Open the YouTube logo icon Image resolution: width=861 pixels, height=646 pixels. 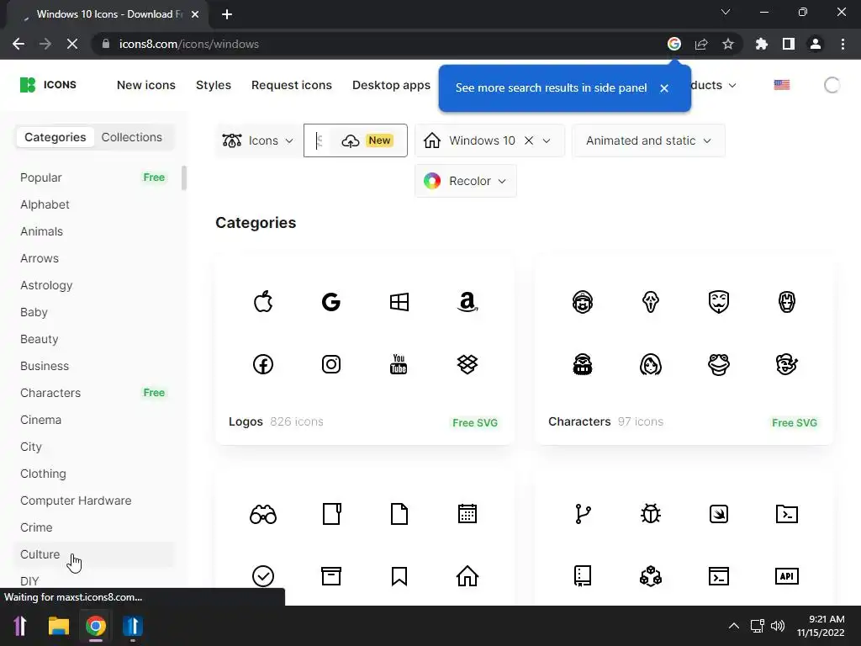click(x=399, y=364)
